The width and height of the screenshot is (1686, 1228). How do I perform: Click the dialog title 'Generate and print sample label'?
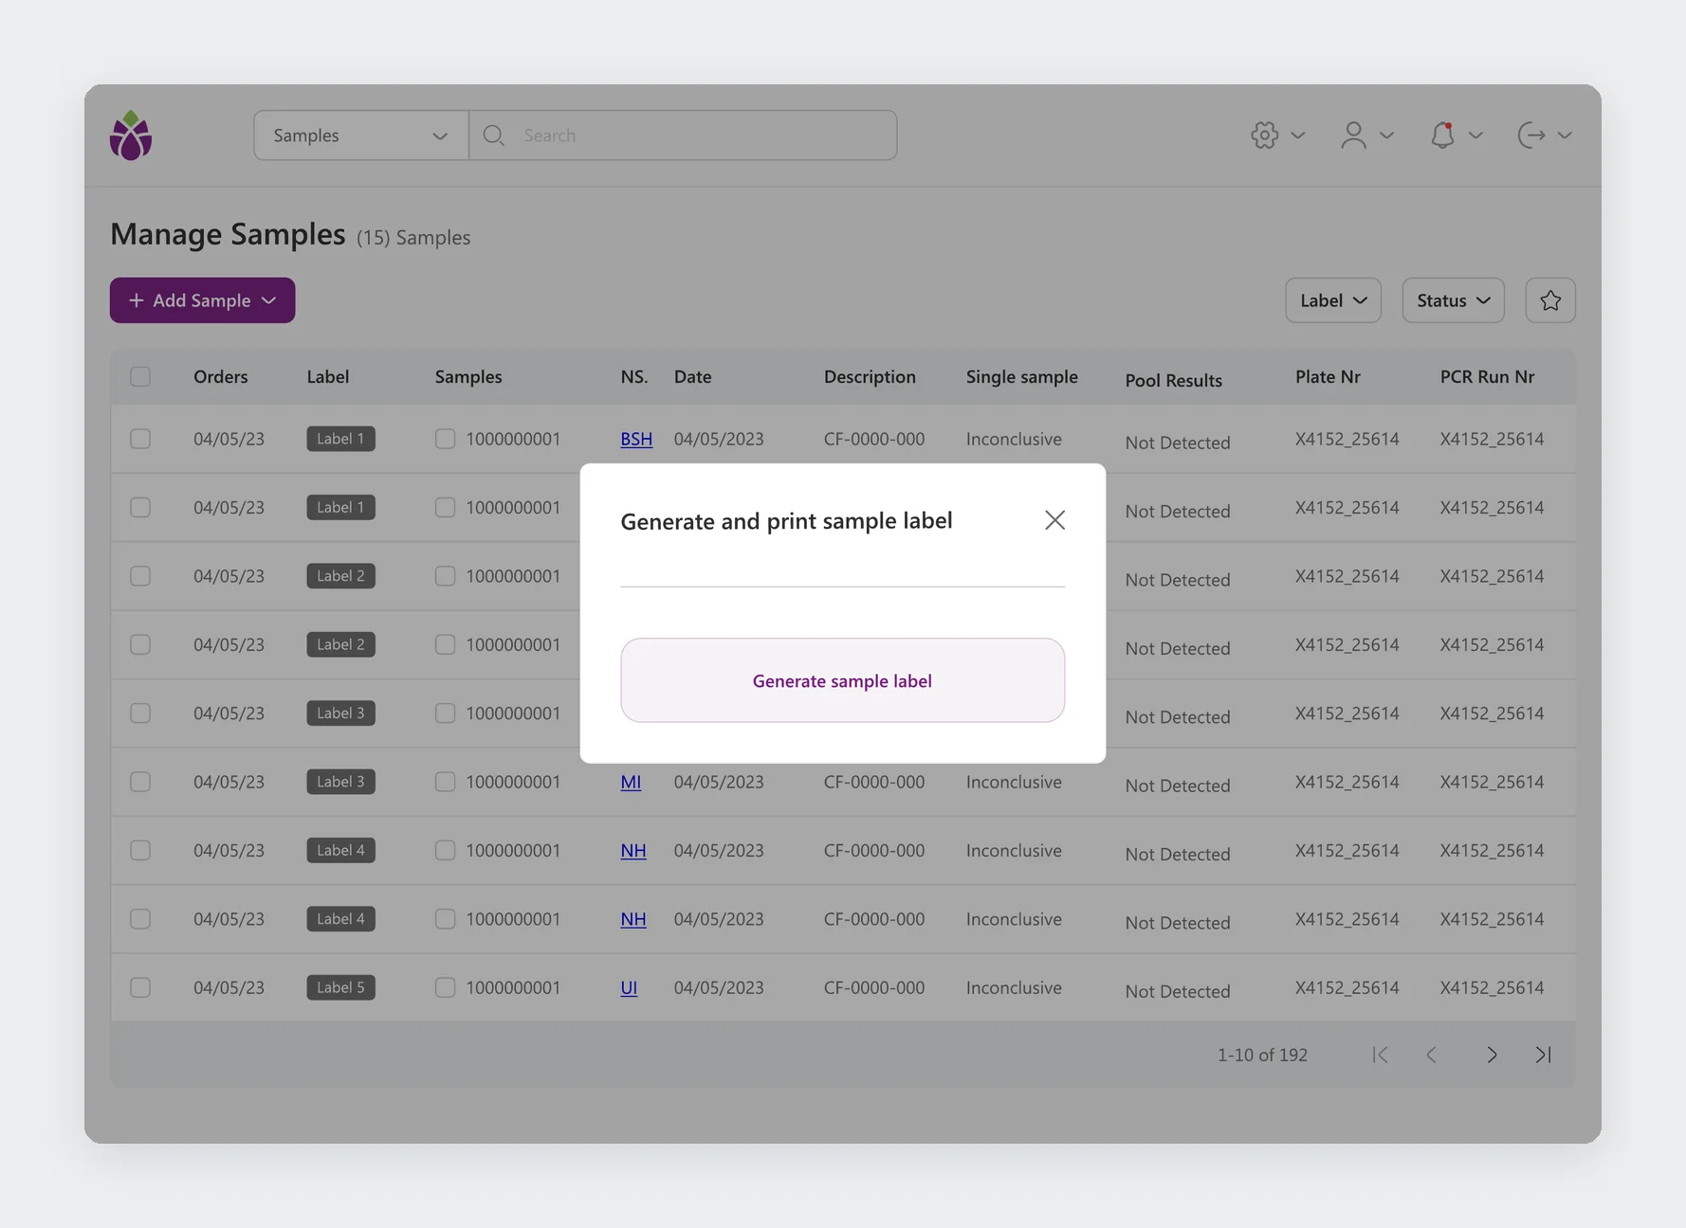pyautogui.click(x=786, y=520)
